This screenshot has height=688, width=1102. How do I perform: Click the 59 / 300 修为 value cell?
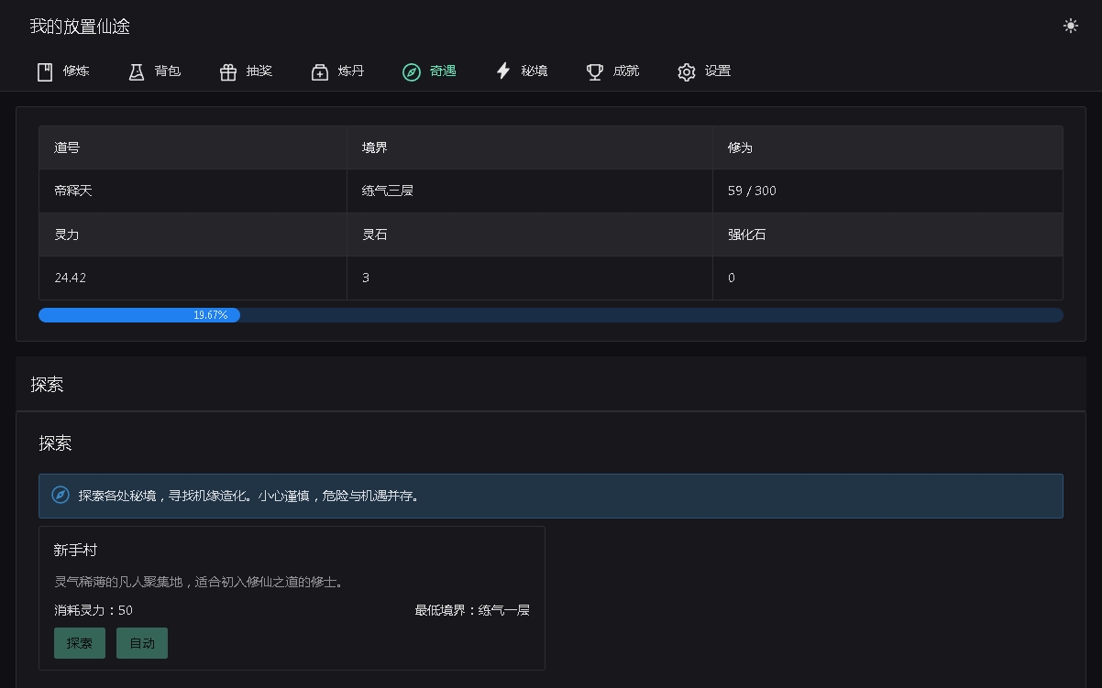(x=752, y=191)
